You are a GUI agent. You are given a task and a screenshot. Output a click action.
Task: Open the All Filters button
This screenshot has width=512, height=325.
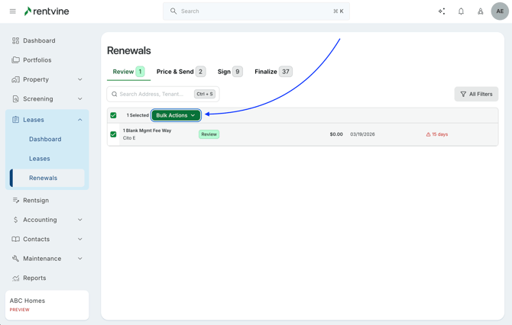[x=476, y=94]
